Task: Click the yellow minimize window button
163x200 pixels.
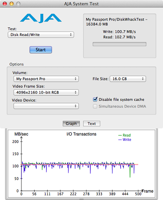Action: coord(11,4)
